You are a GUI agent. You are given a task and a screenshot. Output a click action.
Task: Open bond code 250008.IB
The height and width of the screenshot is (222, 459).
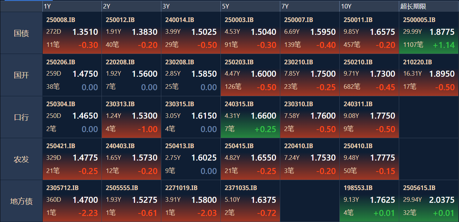click(61, 20)
